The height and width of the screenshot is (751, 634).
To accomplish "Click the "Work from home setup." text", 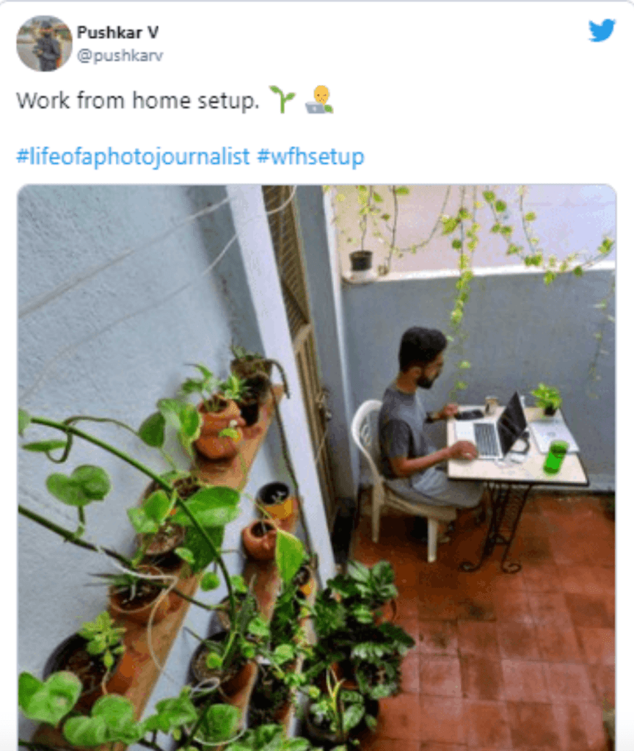I will (137, 100).
